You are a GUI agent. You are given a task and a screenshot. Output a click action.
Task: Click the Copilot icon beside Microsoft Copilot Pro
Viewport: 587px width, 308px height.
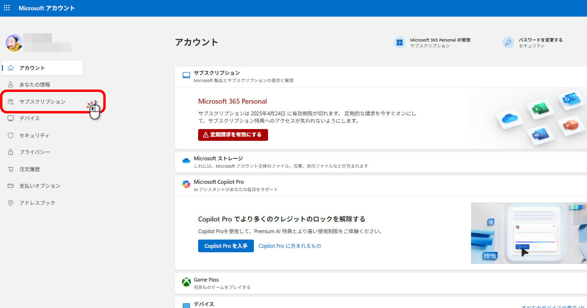186,184
